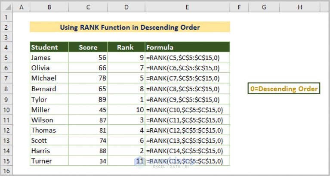Click the 'Rank' header cell
Viewport: 330px width, 176px height.
[x=126, y=47]
